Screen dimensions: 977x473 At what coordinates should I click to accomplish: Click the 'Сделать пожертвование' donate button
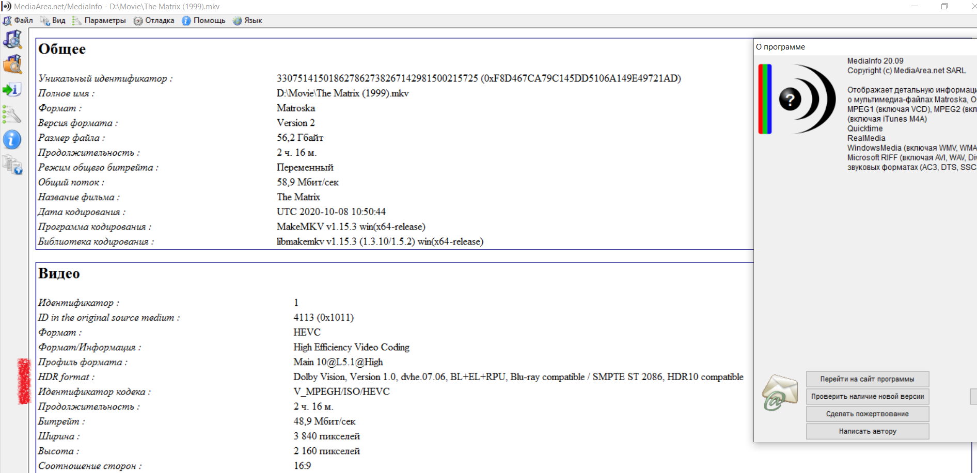point(867,414)
